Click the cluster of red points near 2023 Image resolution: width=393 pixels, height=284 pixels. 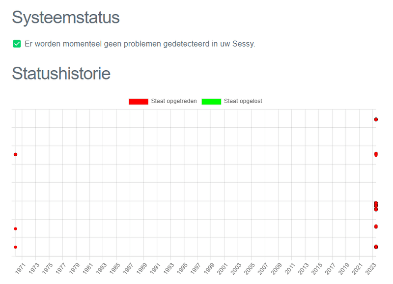[x=376, y=206]
